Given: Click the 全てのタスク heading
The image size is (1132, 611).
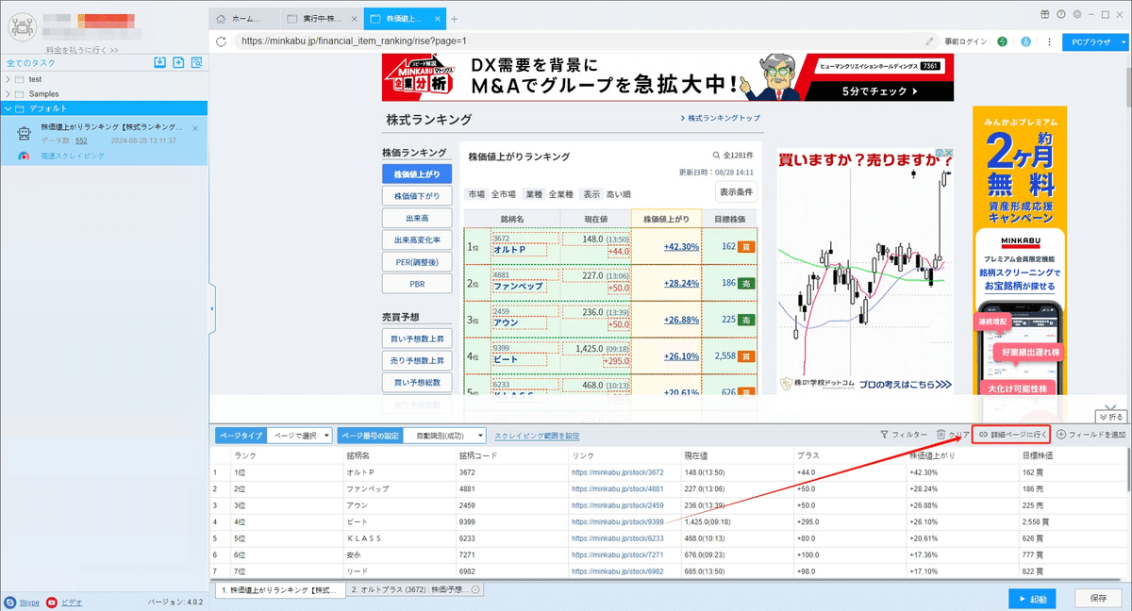Looking at the screenshot, I should tap(30, 62).
